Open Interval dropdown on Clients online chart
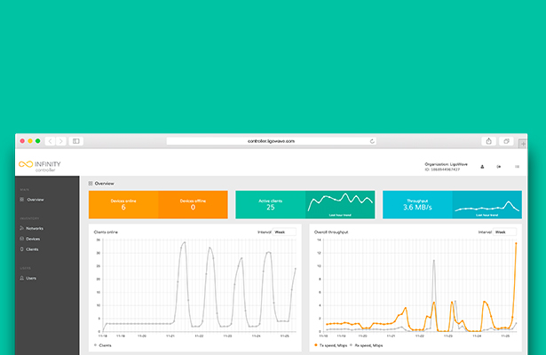 click(285, 232)
